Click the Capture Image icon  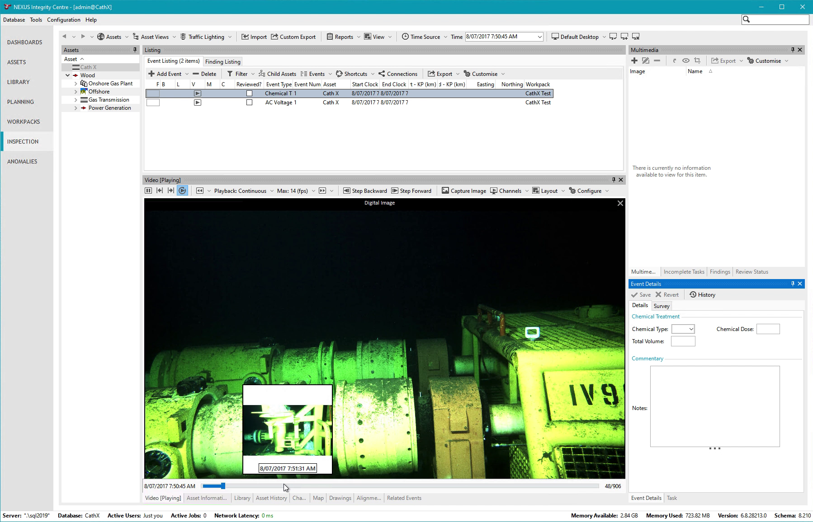[x=445, y=191]
